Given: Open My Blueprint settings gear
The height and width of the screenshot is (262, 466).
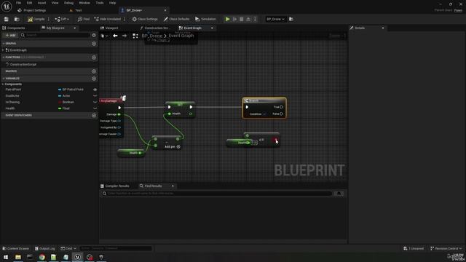Looking at the screenshot, I should [94, 35].
